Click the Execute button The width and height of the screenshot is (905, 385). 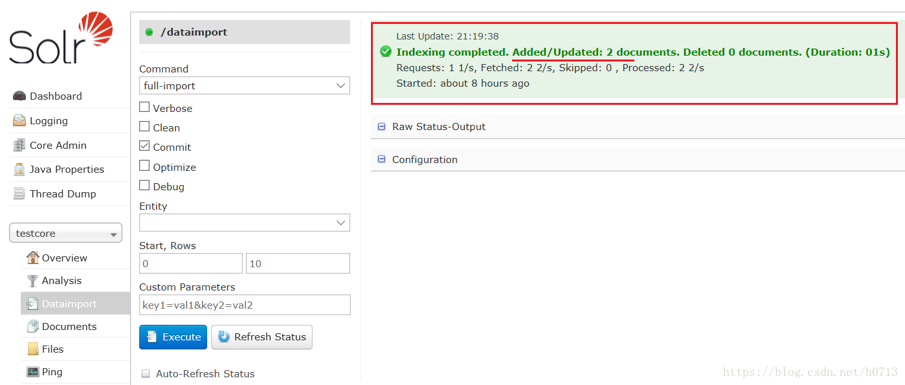click(x=173, y=337)
